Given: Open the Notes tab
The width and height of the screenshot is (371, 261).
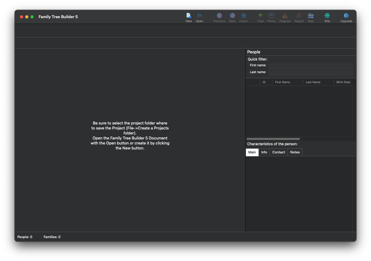Looking at the screenshot, I should tap(295, 152).
